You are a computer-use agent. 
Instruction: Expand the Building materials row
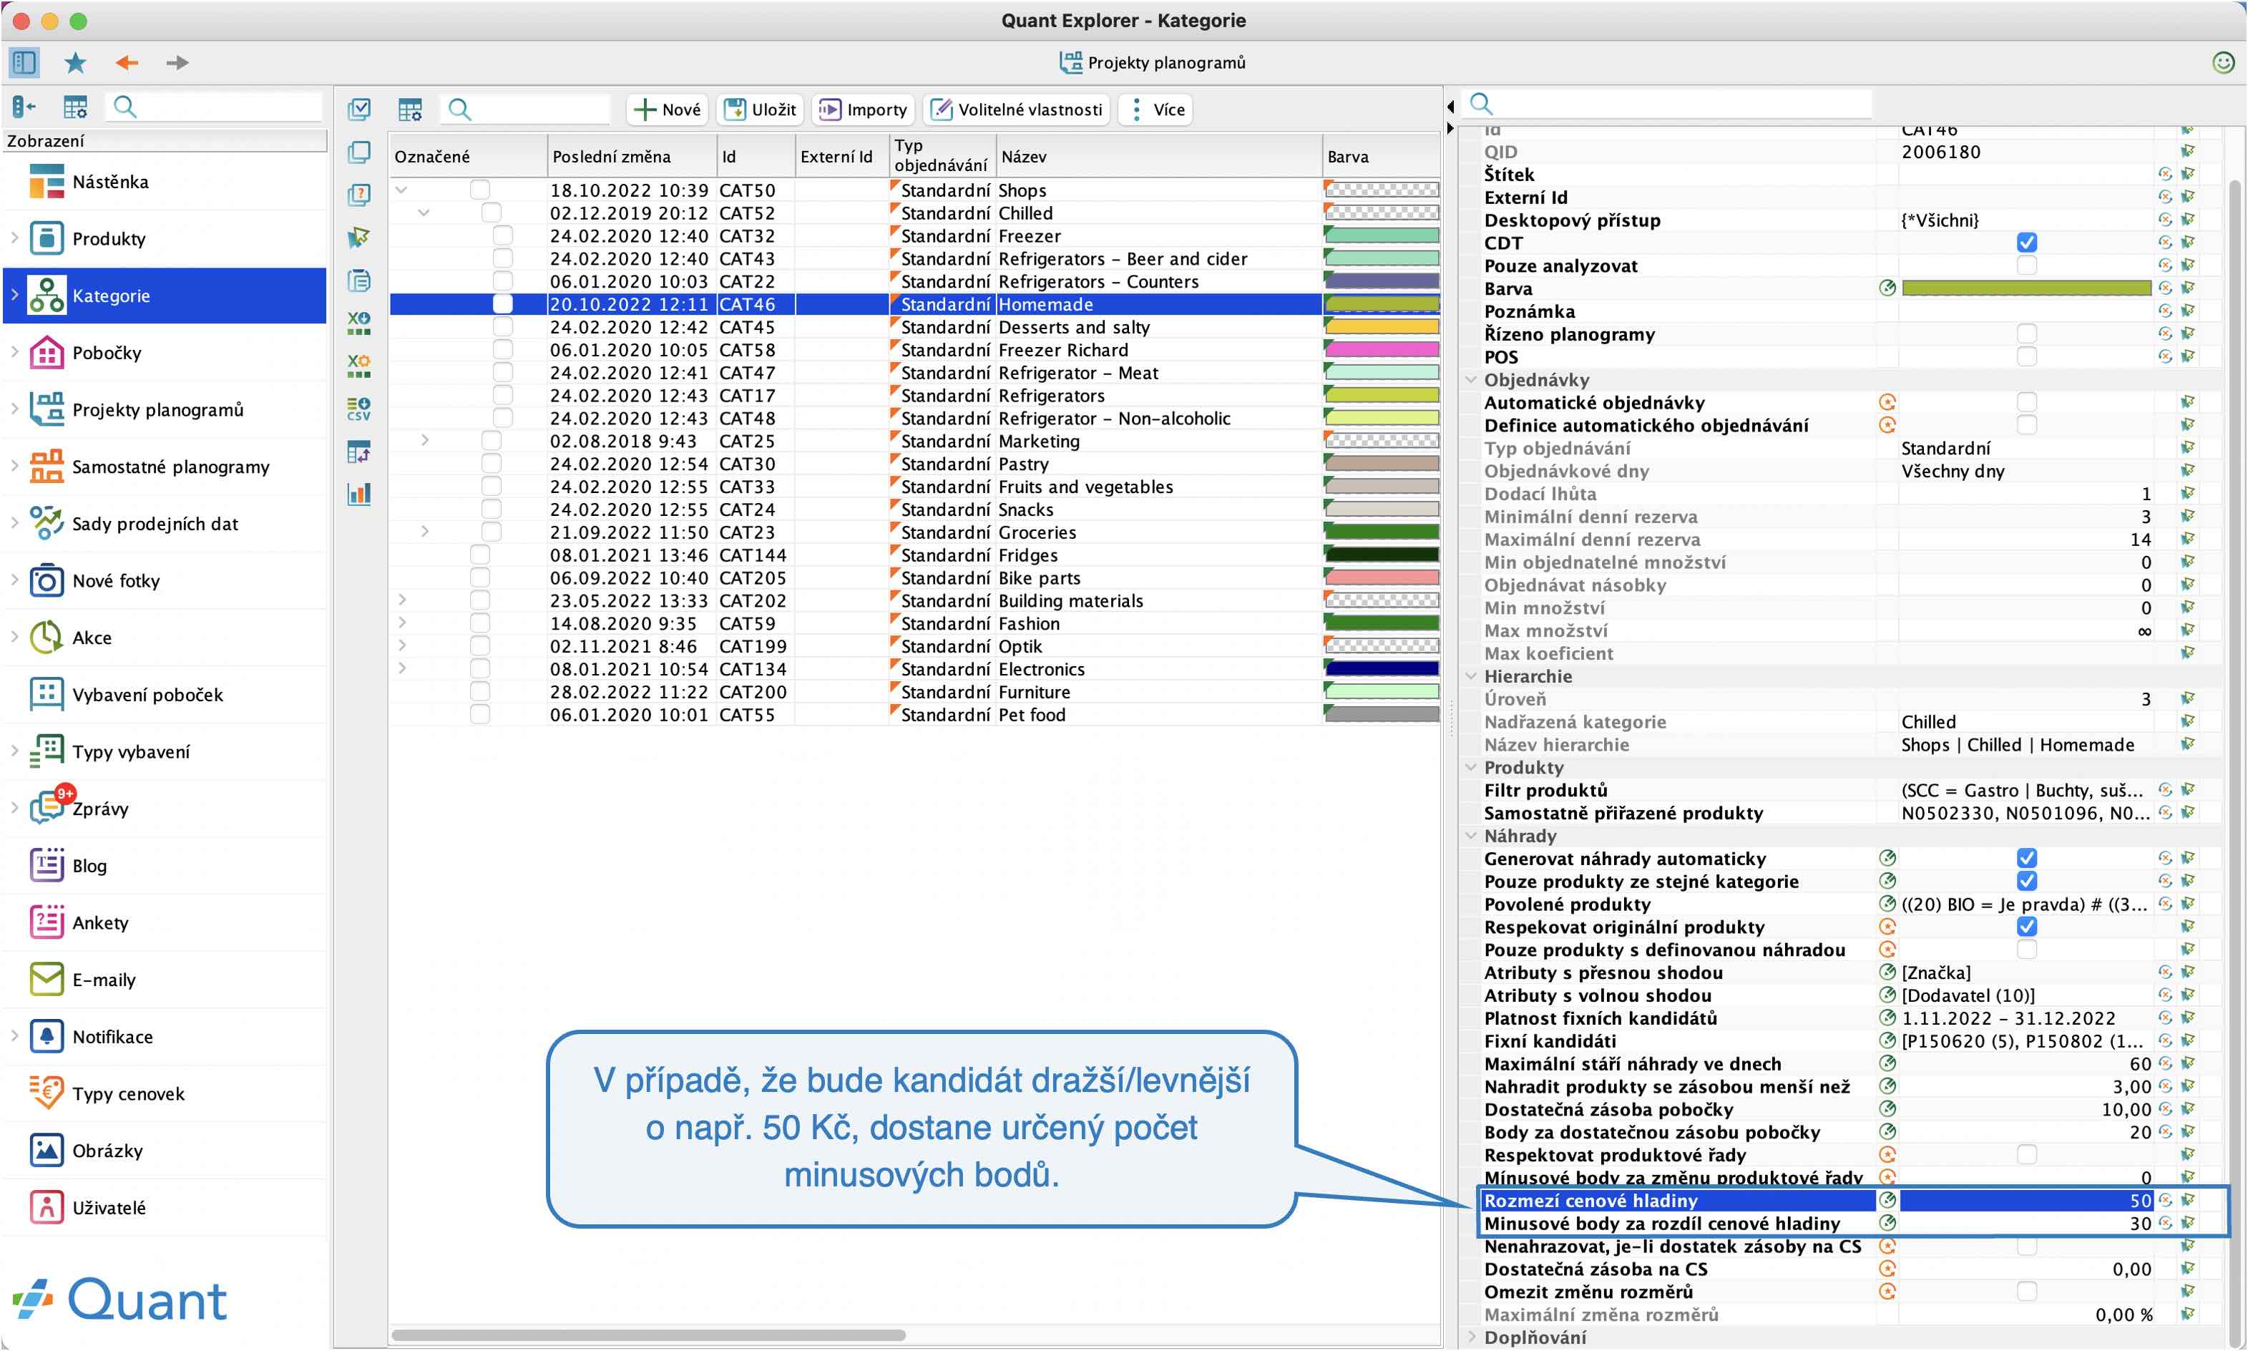(x=401, y=600)
